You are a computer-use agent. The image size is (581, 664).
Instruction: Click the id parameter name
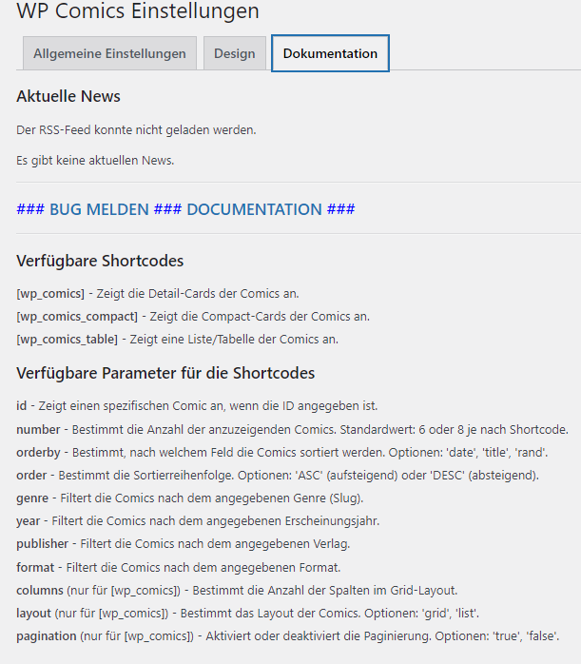click(x=22, y=405)
